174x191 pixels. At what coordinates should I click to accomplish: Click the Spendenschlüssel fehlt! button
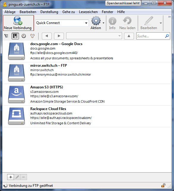click(123, 3)
